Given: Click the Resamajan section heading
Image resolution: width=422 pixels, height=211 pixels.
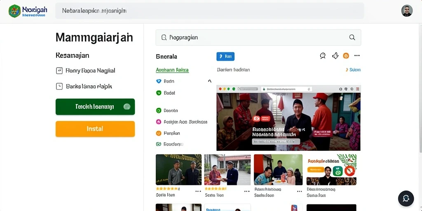Looking at the screenshot, I should [73, 56].
